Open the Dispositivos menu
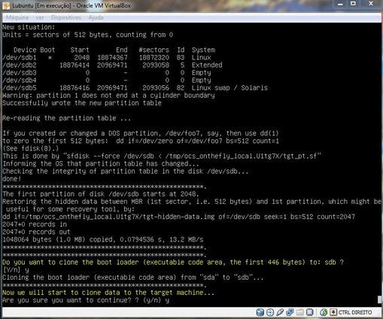Screen dimensions: 383x319 (x=66, y=17)
